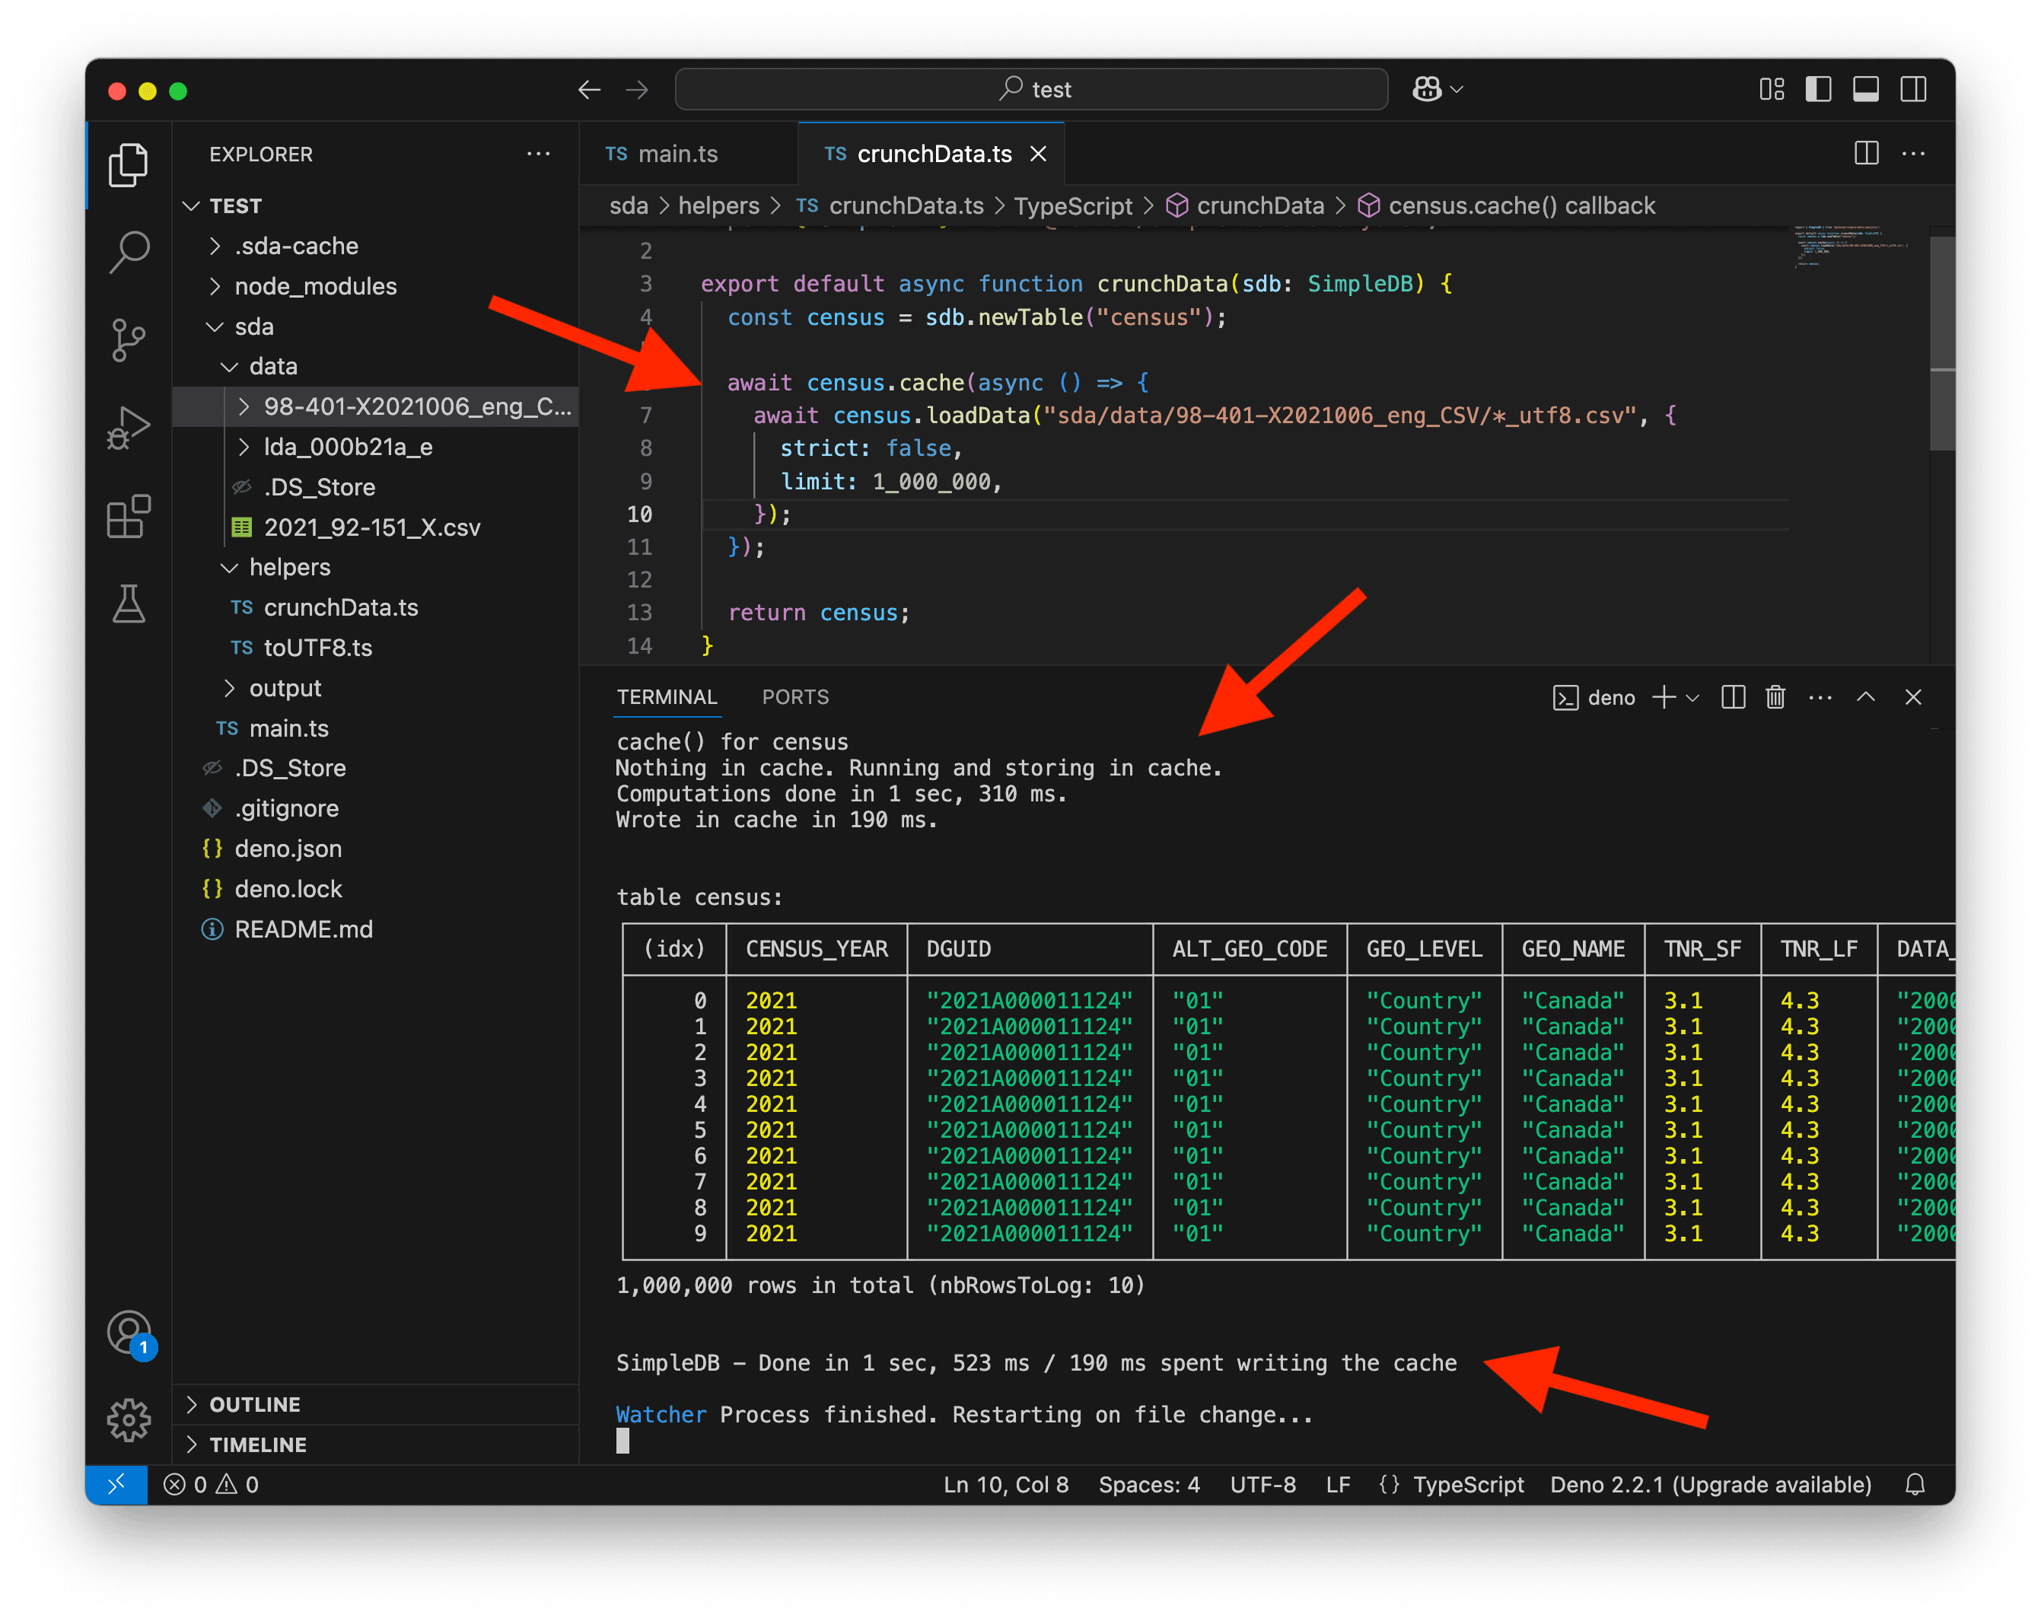This screenshot has width=2041, height=1618.
Task: Expand 98-401-X2021006_eng_CSV folder
Action: (375, 407)
